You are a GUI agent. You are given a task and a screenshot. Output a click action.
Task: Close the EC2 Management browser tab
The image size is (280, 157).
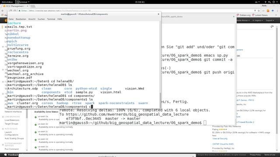click(28, 6)
